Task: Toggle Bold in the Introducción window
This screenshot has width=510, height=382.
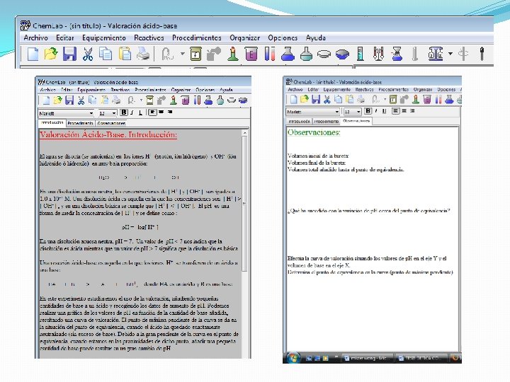Action: click(123, 112)
